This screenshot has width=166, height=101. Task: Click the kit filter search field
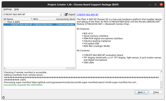tap(33, 14)
